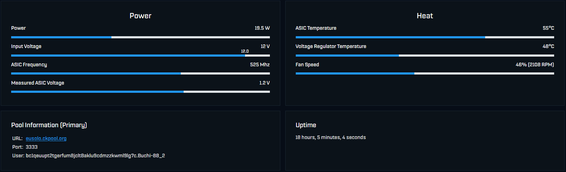Open the eusolo.ckpool.org pool link
The image size is (566, 172).
(x=46, y=138)
